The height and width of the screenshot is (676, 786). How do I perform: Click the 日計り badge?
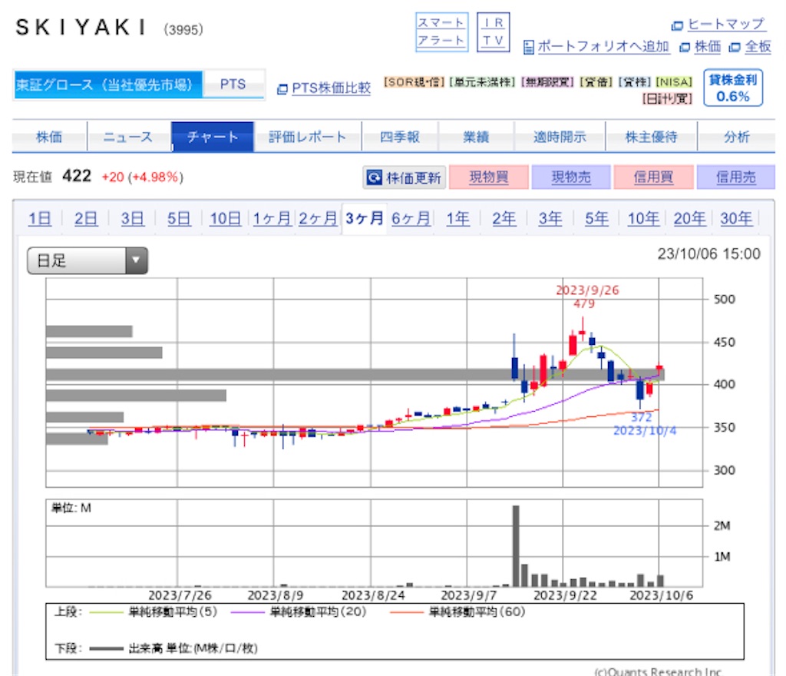[667, 99]
